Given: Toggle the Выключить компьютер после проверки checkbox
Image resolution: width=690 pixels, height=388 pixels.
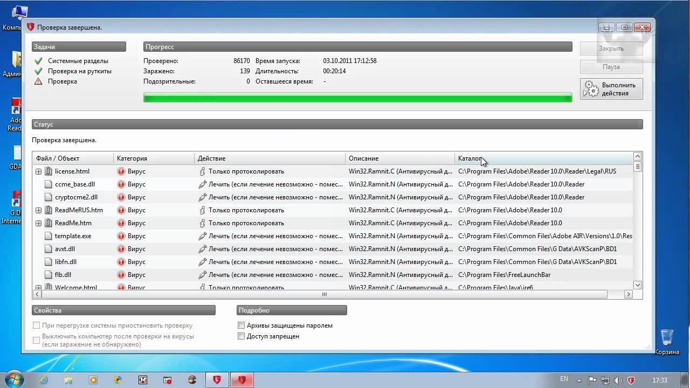Looking at the screenshot, I should coord(37,340).
